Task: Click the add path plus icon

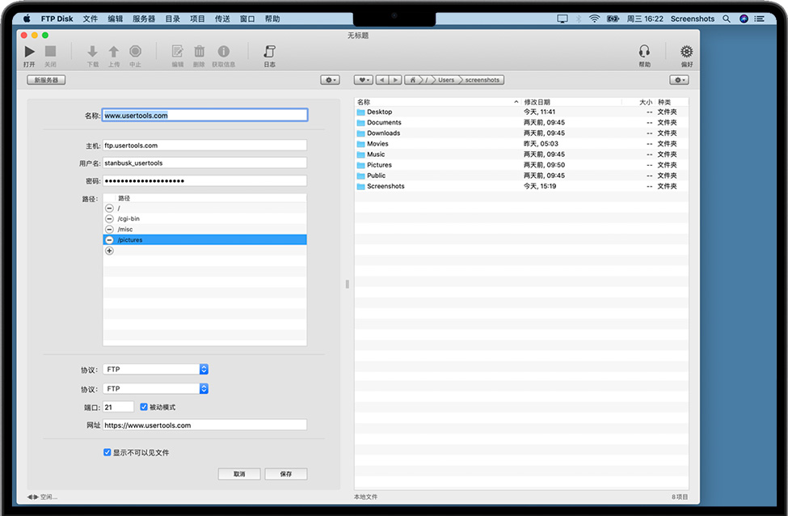Action: coord(110,251)
